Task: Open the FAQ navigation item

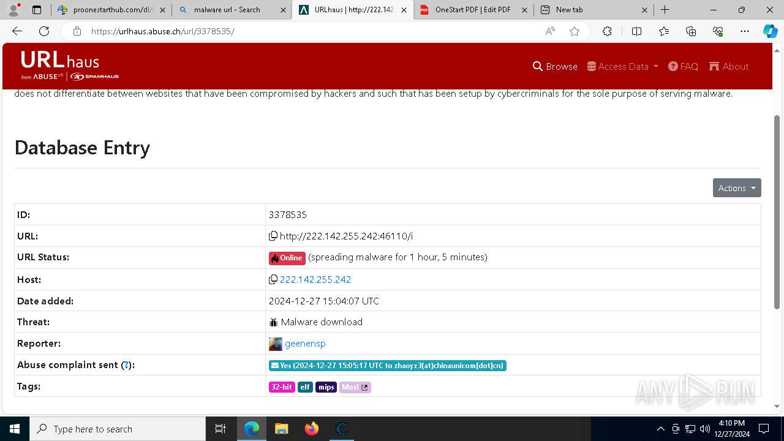Action: pos(683,66)
